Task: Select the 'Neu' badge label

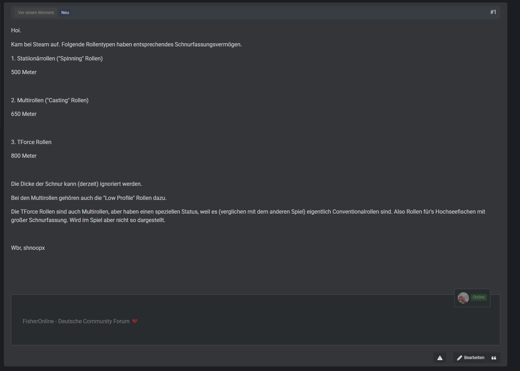Action: 65,13
